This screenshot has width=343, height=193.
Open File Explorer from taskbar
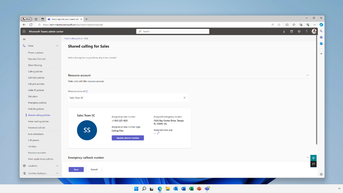point(168,189)
